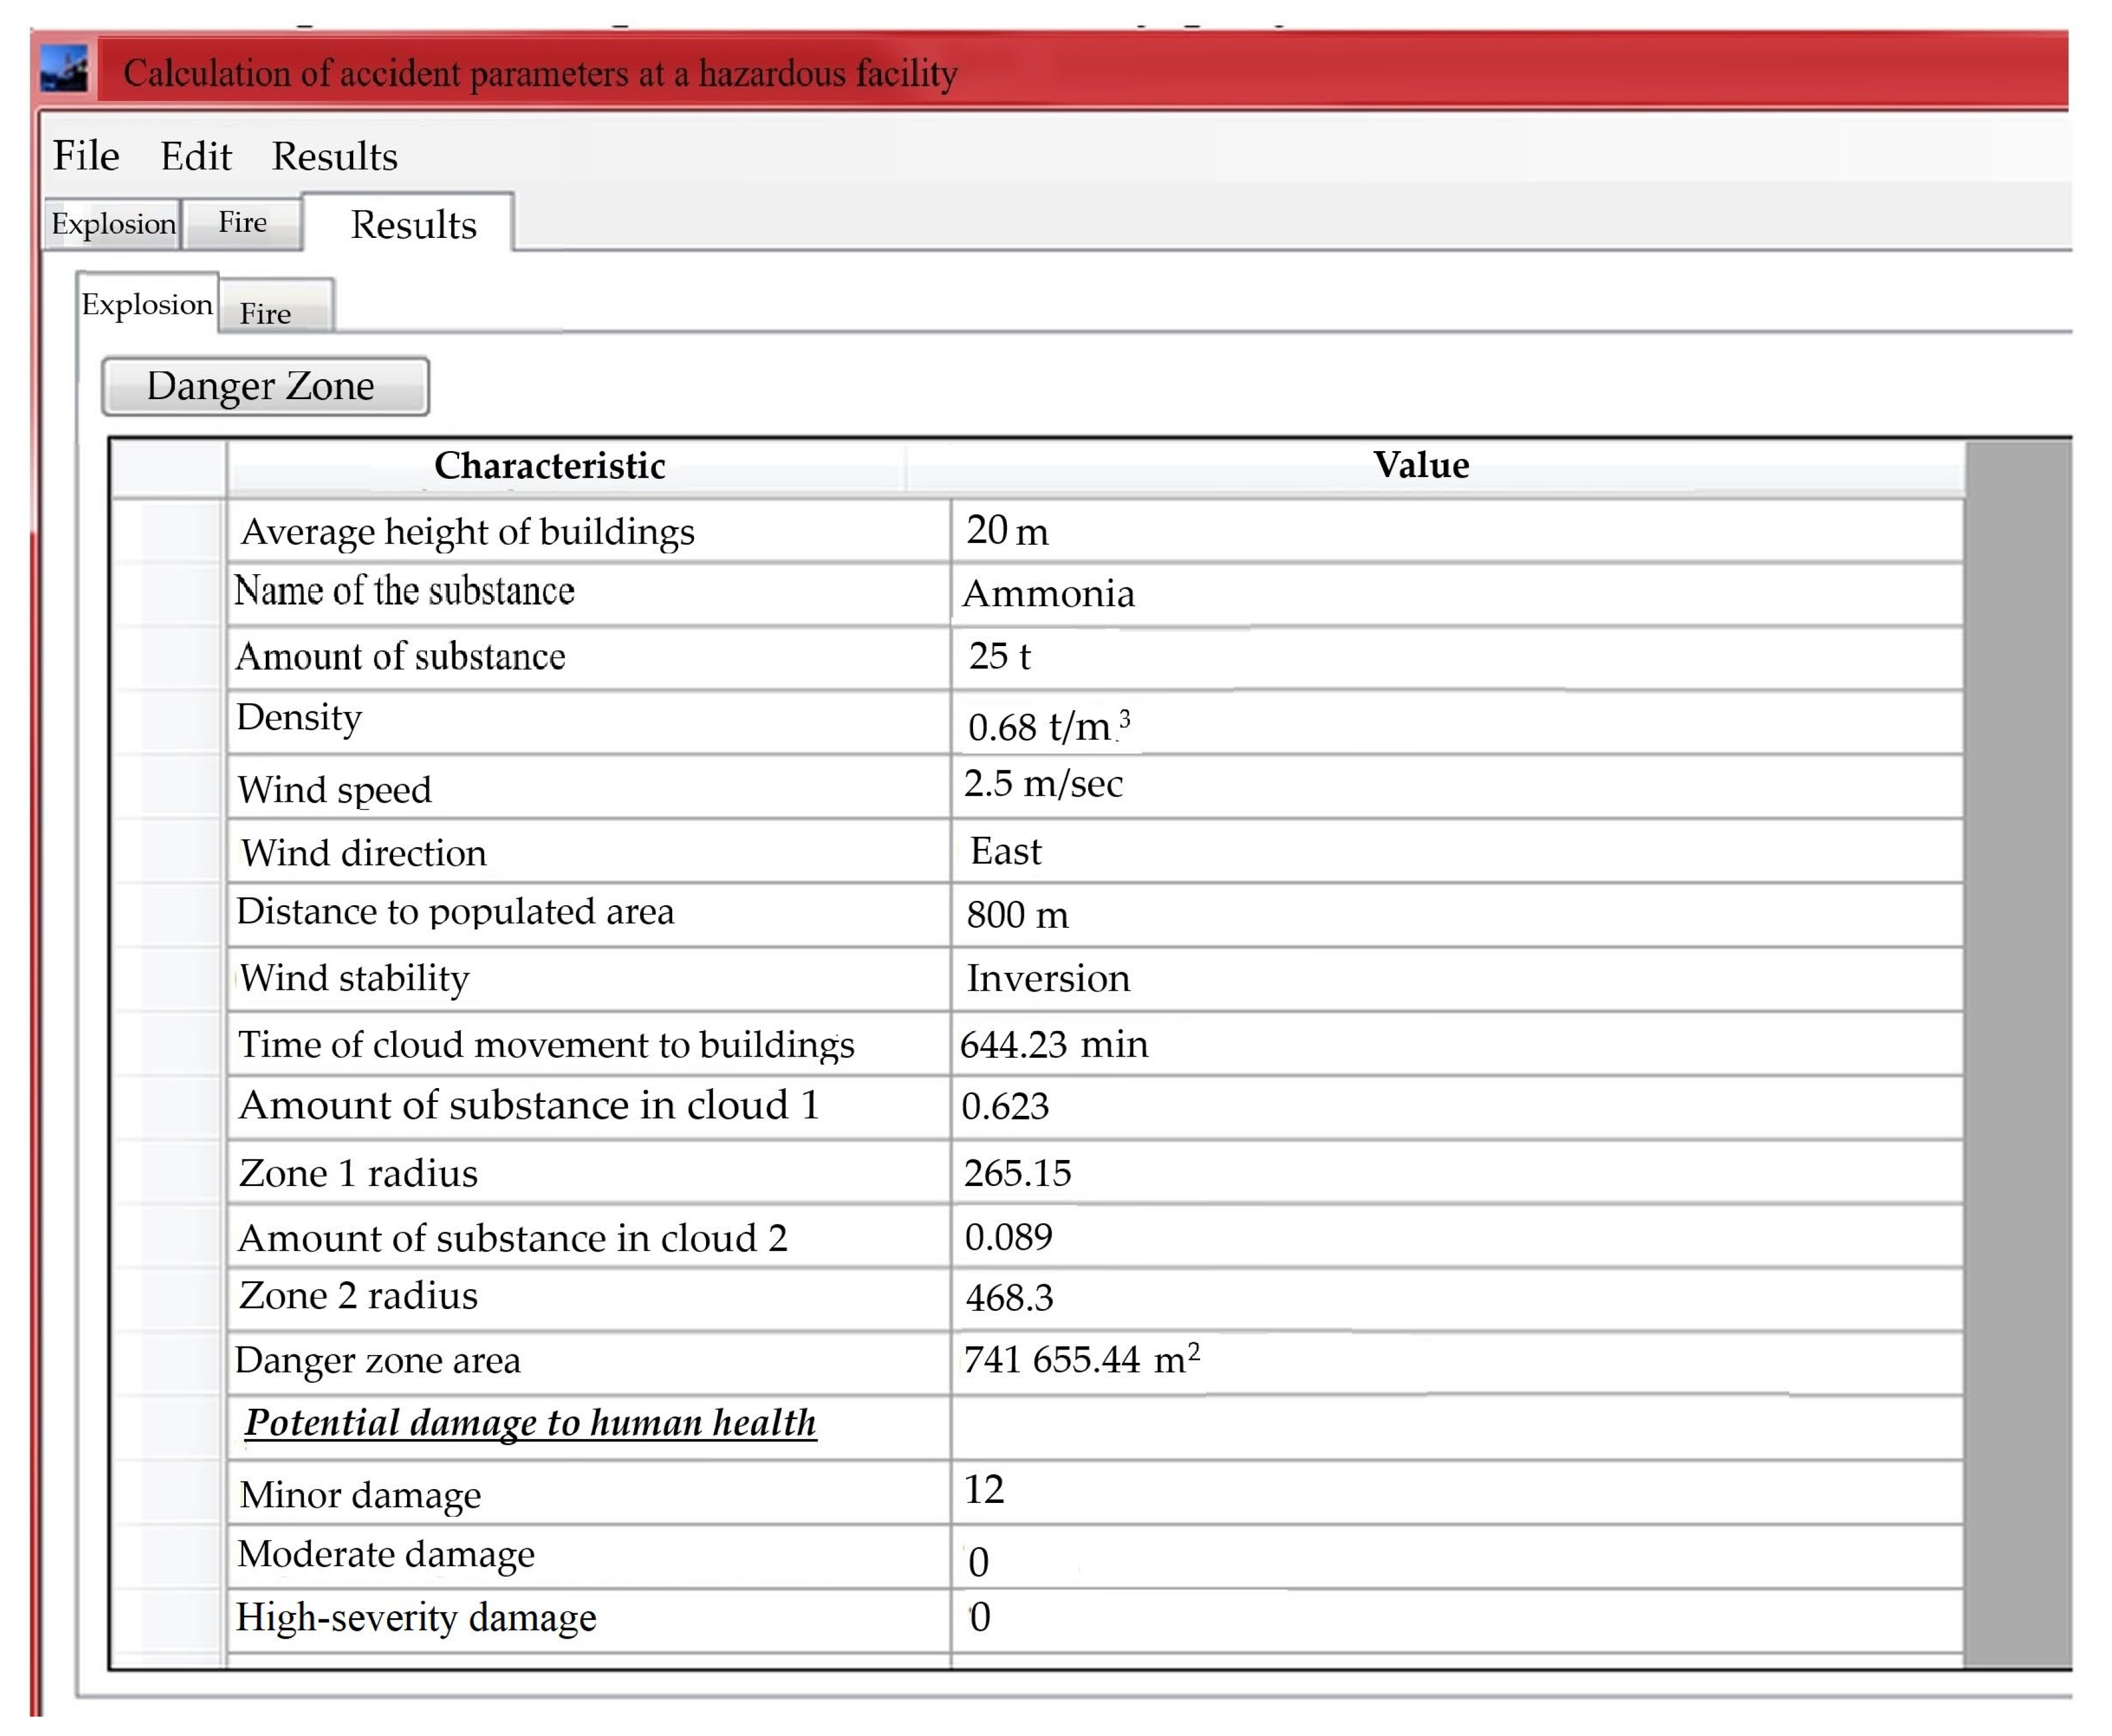
Task: Open the File menu
Action: click(x=86, y=156)
